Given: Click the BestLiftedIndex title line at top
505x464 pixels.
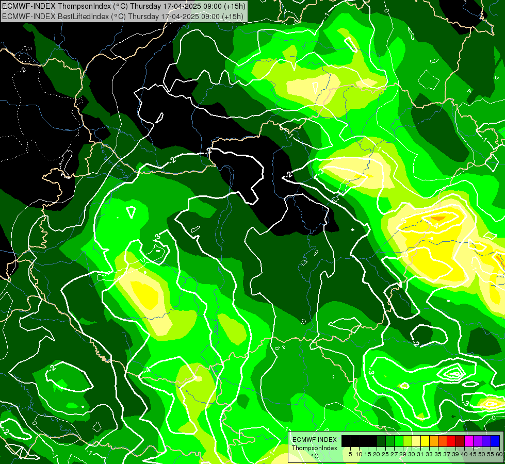Looking at the screenshot, I should (123, 16).
